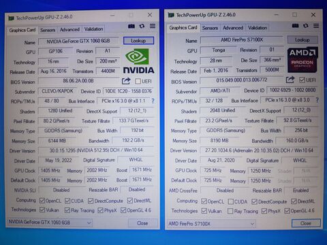Select Graphics Card tab in AMD window
Viewport: 327px width, 245px height.
click(x=183, y=28)
